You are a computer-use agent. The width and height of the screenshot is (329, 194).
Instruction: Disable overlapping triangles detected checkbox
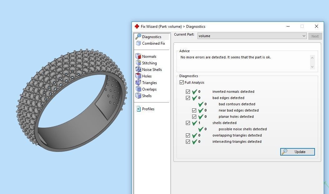tap(188, 136)
